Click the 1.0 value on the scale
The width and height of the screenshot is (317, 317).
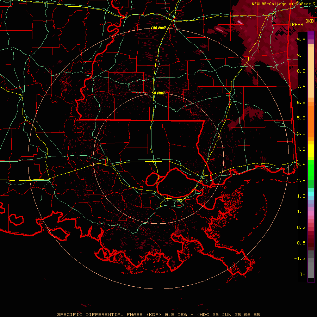pos(301,212)
